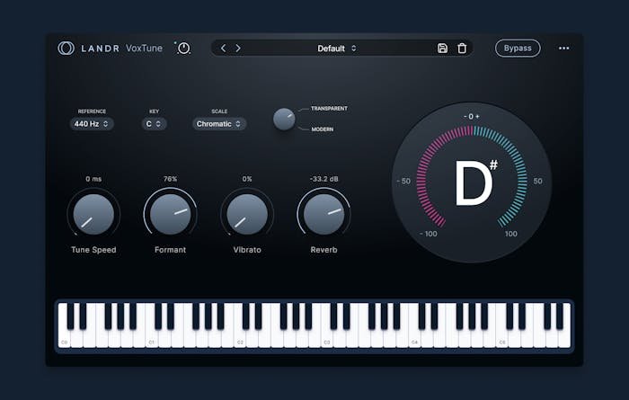
Task: Click the -33.2 dB Reverb value
Action: [323, 179]
